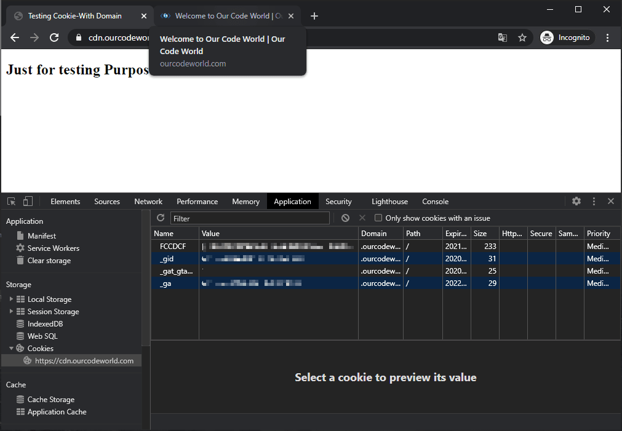Screen dimensions: 622x431
Task: Switch to the Network panel
Action: 148,201
